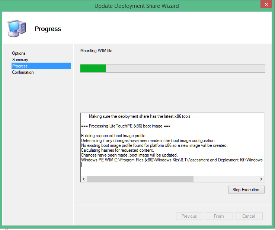This screenshot has width=275, height=230.
Task: Click the Previous button
Action: [189, 216]
